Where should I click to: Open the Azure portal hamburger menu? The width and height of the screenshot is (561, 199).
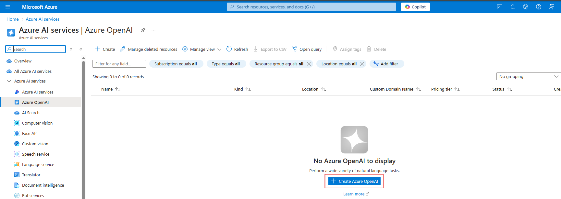(x=8, y=7)
